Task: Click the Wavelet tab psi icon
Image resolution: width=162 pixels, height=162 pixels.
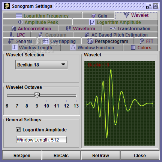Action: [x=126, y=15]
